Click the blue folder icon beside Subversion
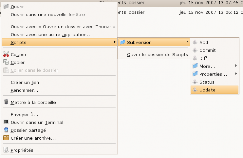This screenshot has height=158, width=243. [122, 42]
